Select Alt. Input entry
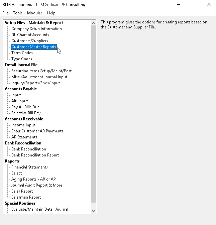This screenshot has height=225, width=216. click(19, 101)
